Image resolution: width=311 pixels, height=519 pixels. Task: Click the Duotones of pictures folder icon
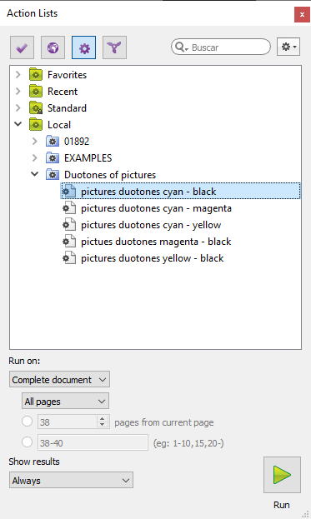(x=53, y=174)
